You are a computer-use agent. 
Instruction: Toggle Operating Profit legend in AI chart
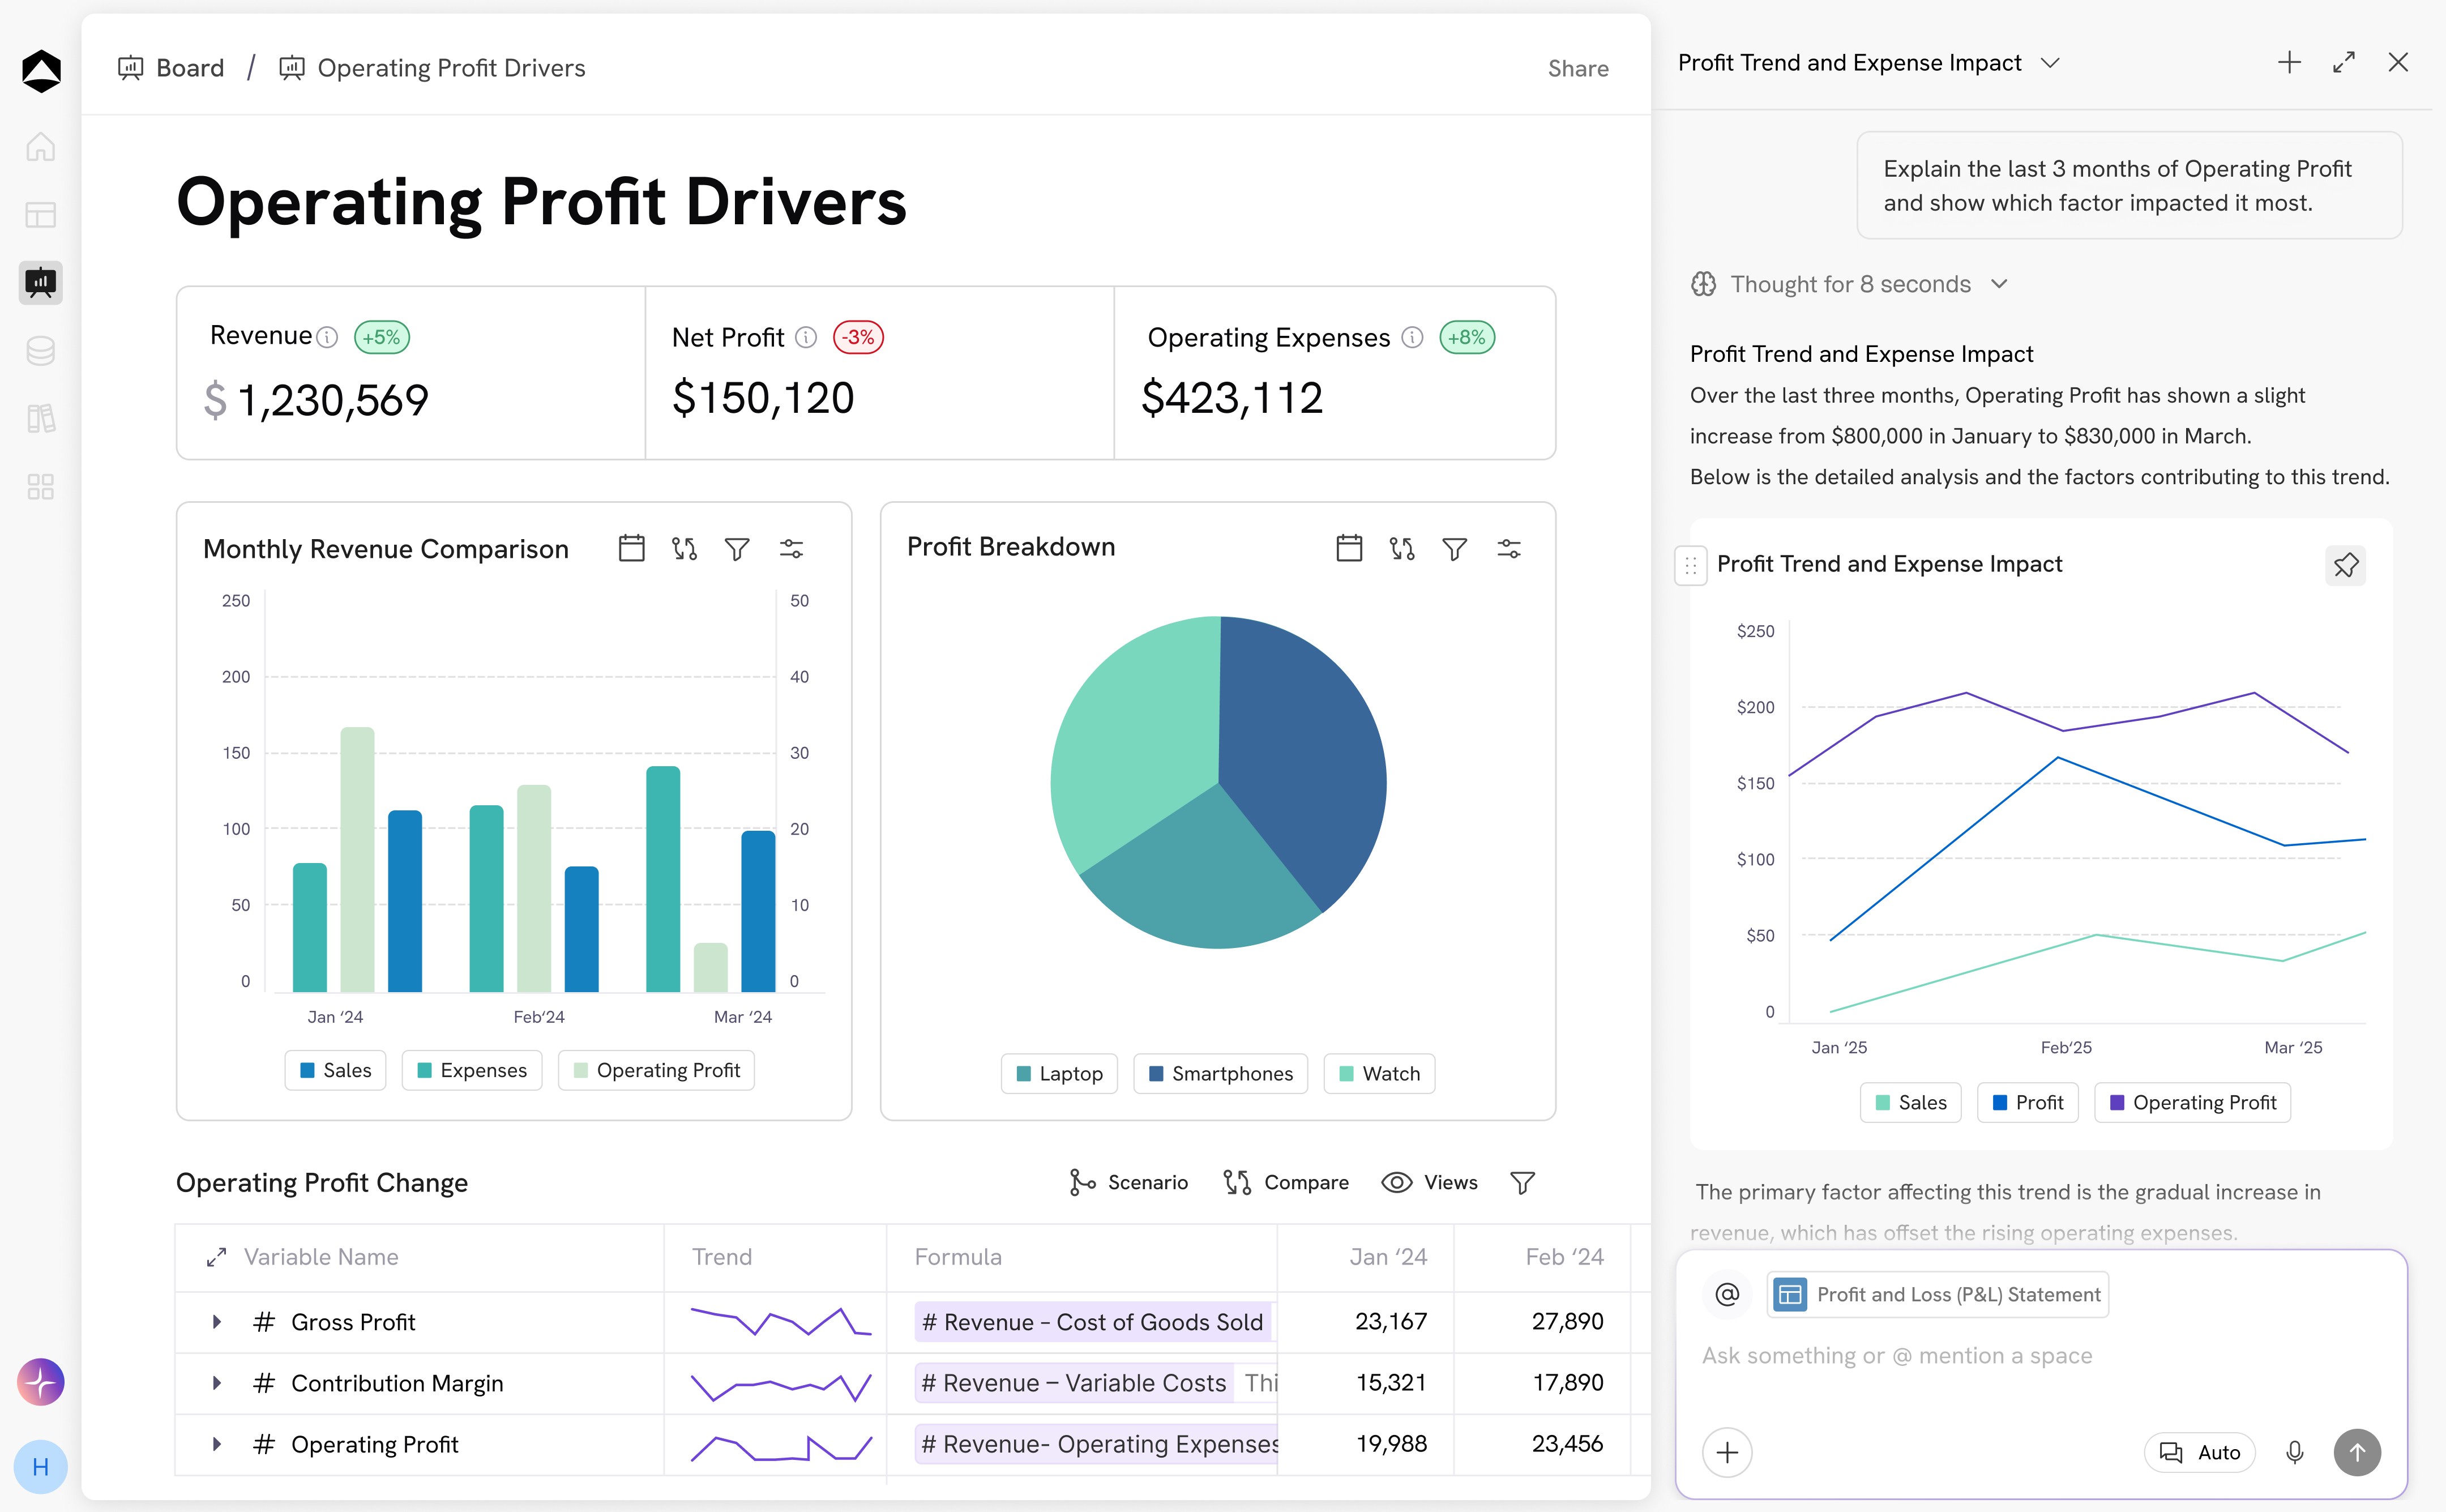[x=2192, y=1102]
